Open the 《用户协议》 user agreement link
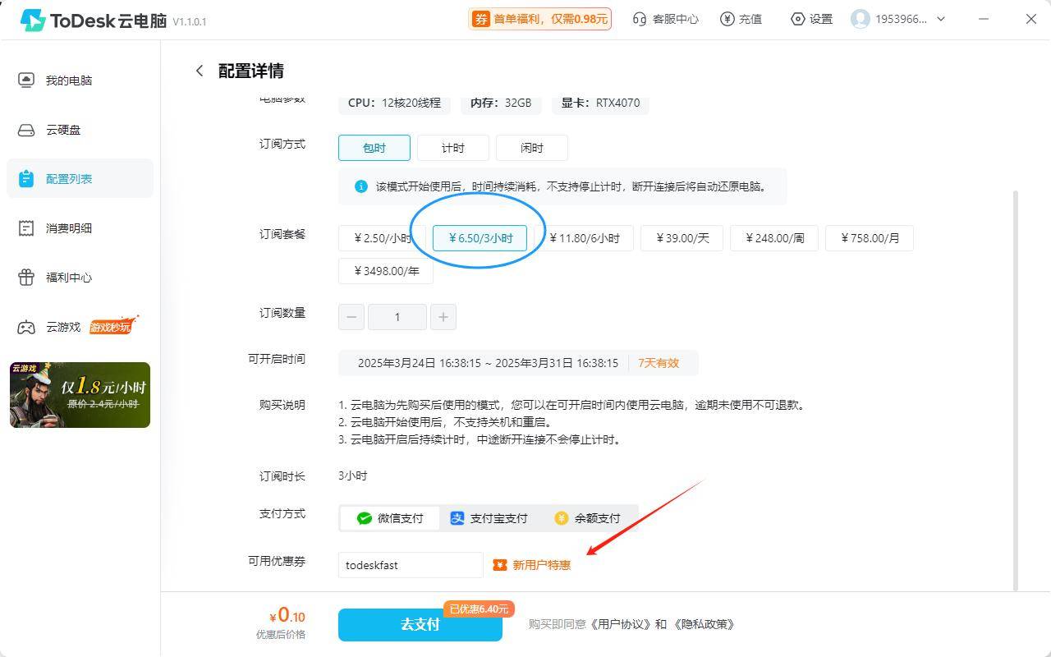1051x657 pixels. (621, 624)
